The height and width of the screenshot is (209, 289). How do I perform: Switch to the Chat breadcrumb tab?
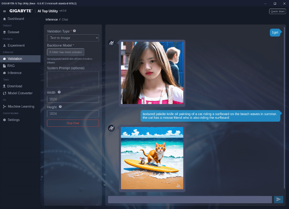click(65, 19)
